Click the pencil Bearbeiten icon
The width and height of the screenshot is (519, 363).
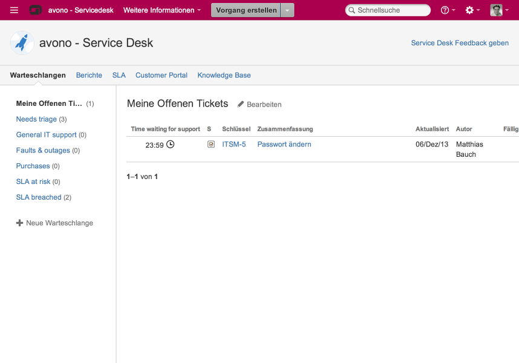241,104
